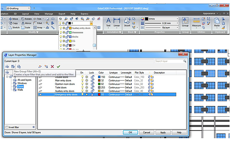Collapse filter tree with double chevron
This screenshot has width=230, height=142.
(33, 127)
